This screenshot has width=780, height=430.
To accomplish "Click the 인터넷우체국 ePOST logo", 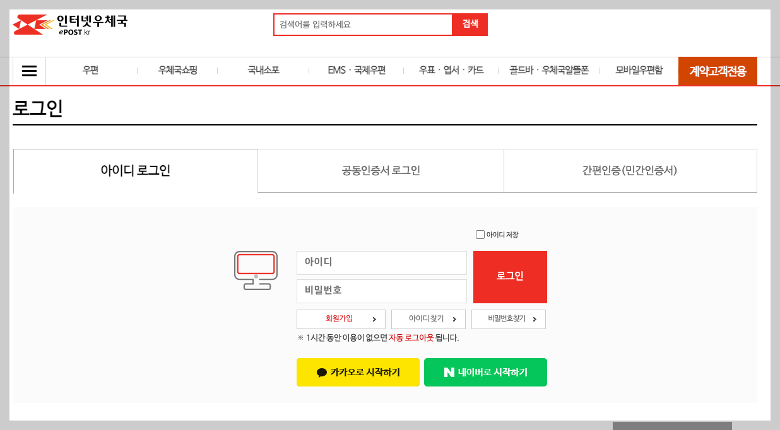I will pyautogui.click(x=69, y=24).
